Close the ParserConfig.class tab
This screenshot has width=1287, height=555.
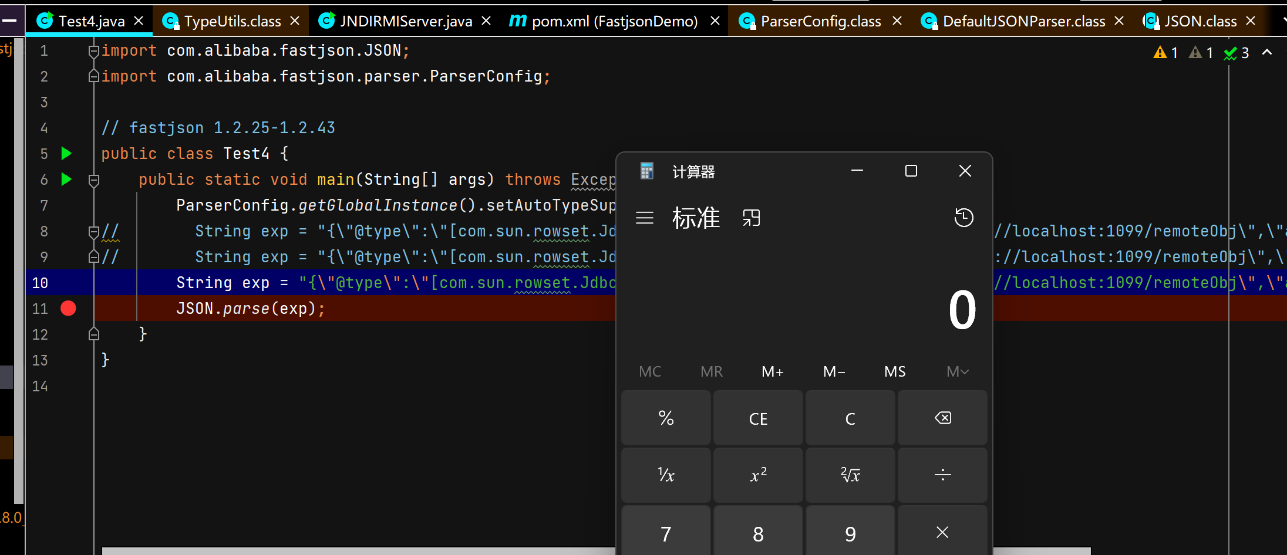coord(897,21)
